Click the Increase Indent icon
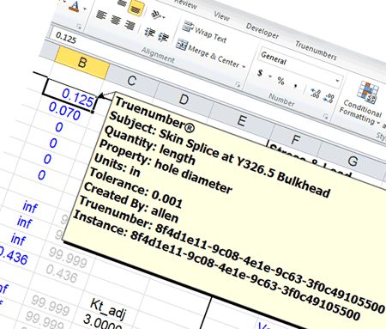Screen dimensions: 386x329 tap(163, 37)
